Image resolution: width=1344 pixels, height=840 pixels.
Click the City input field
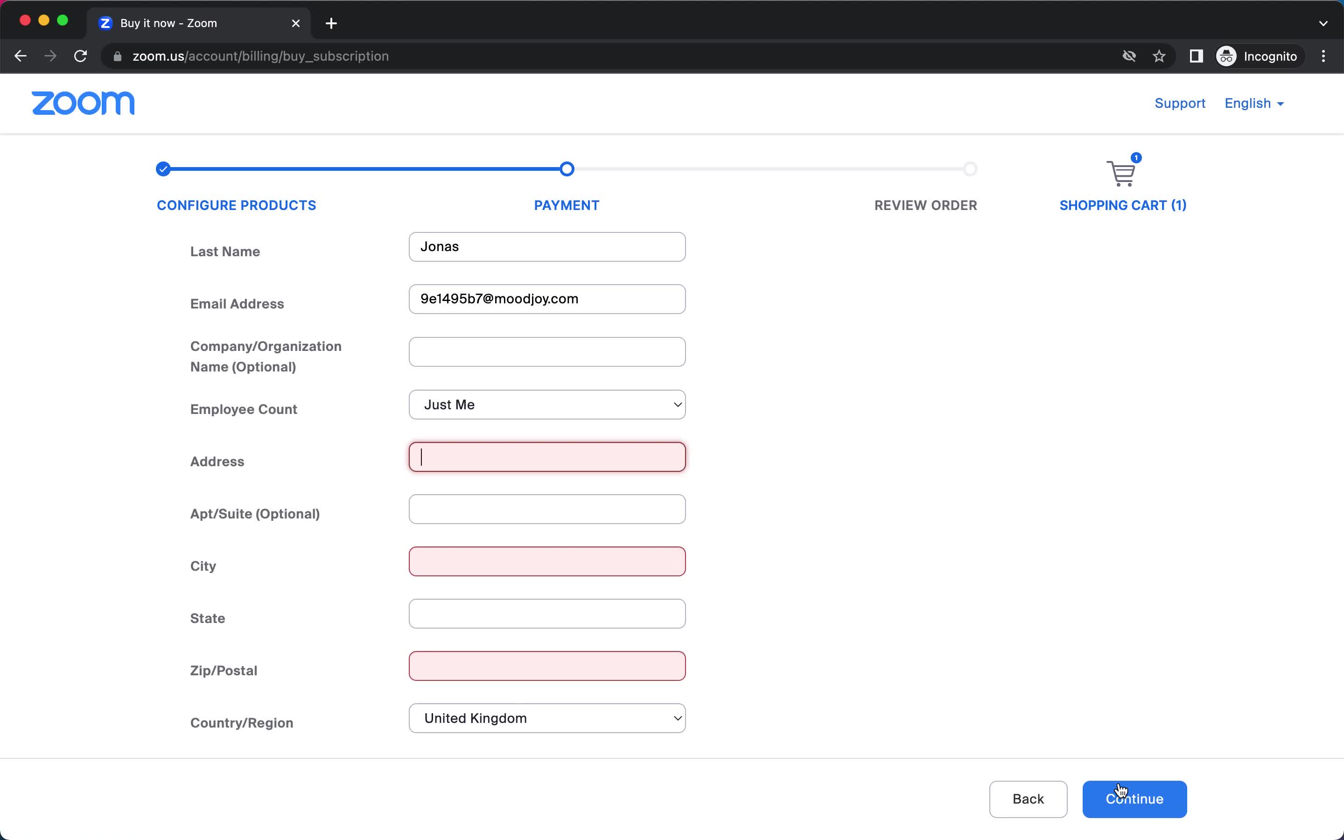(546, 561)
